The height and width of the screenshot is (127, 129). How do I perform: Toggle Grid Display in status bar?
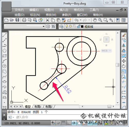pyautogui.click(x=63, y=123)
